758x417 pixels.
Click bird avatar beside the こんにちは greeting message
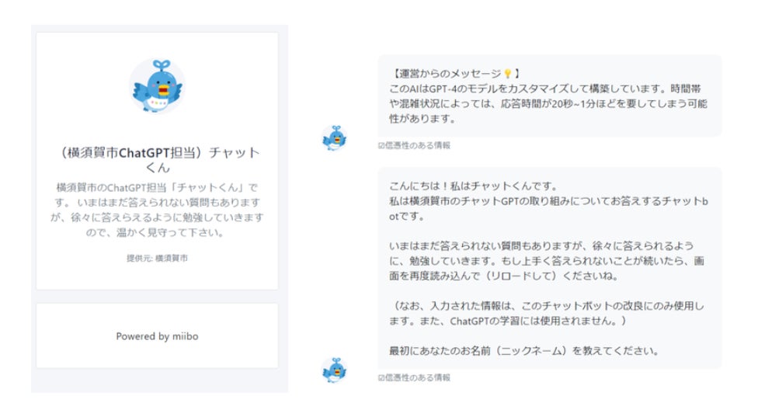coord(335,370)
